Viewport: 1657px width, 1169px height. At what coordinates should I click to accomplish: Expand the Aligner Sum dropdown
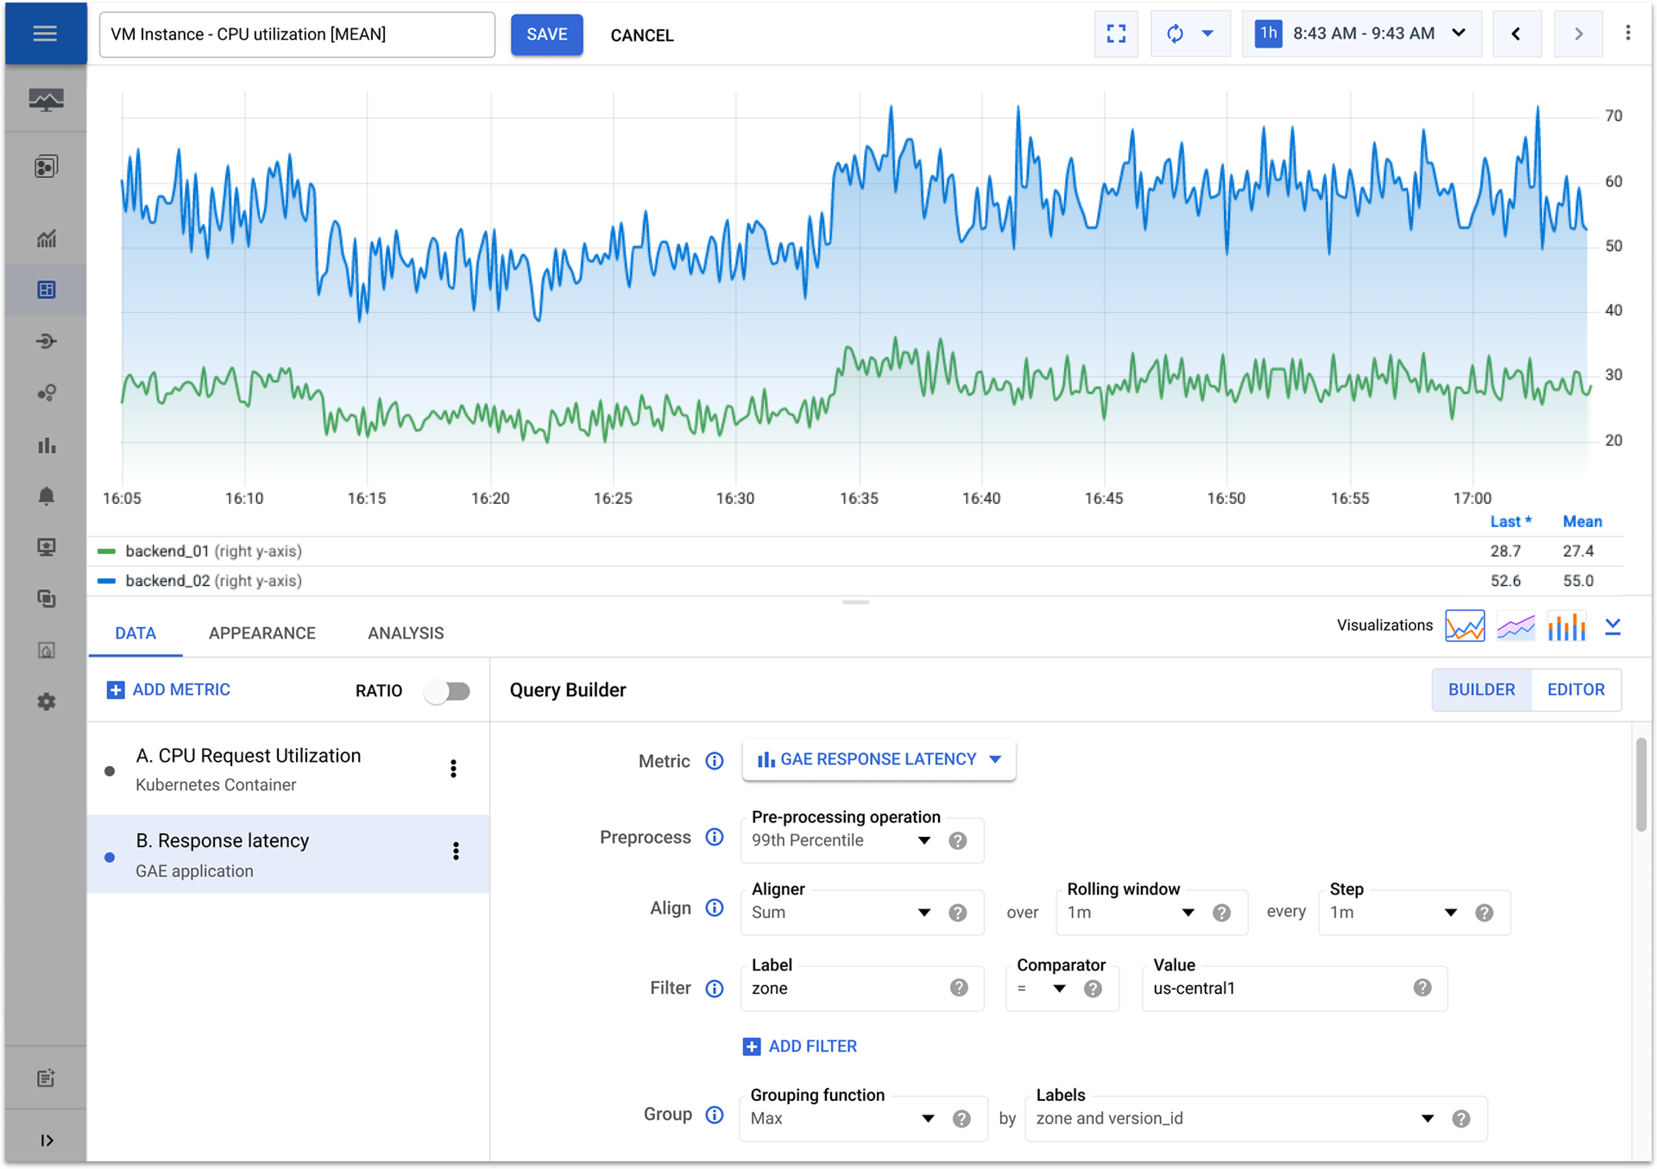click(x=923, y=913)
